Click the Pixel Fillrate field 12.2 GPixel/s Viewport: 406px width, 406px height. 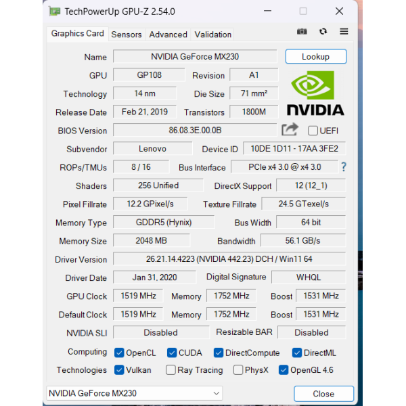[150, 204]
